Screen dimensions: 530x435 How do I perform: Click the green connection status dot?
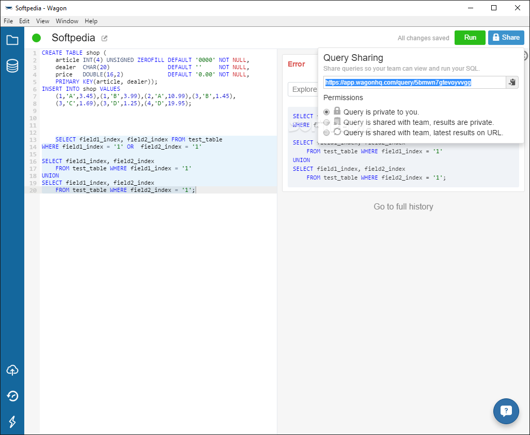point(37,38)
